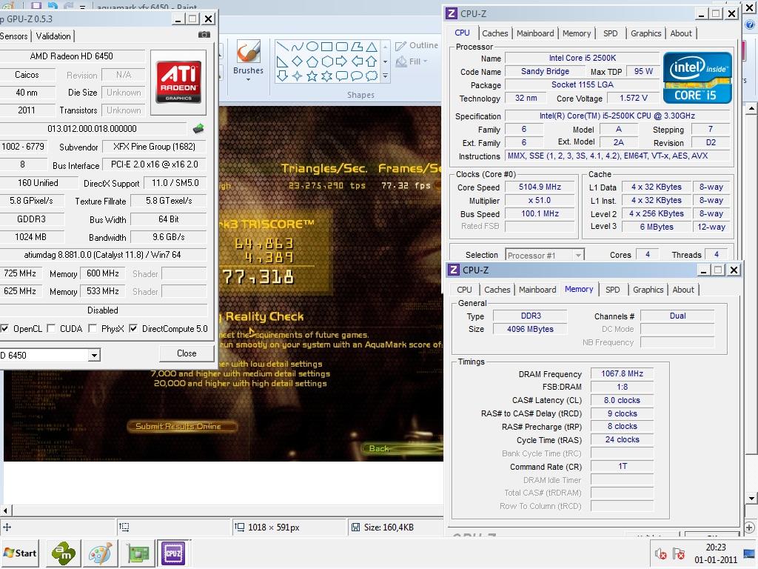Show the next row of the Shapes gallery

tap(385, 61)
